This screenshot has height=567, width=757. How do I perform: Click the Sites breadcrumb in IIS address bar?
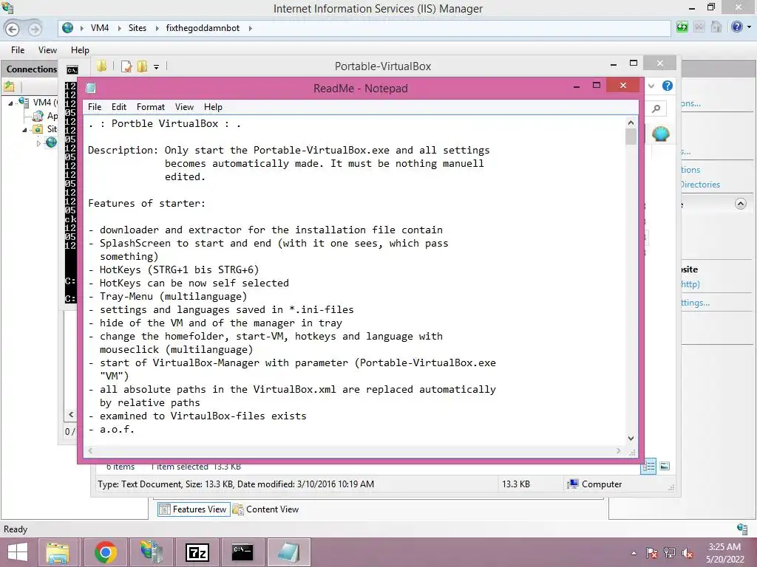137,28
